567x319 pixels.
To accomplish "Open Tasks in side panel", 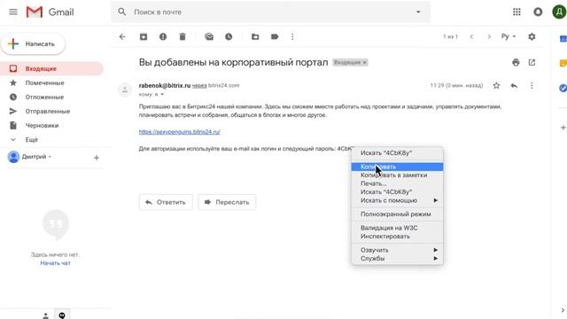I will click(563, 88).
